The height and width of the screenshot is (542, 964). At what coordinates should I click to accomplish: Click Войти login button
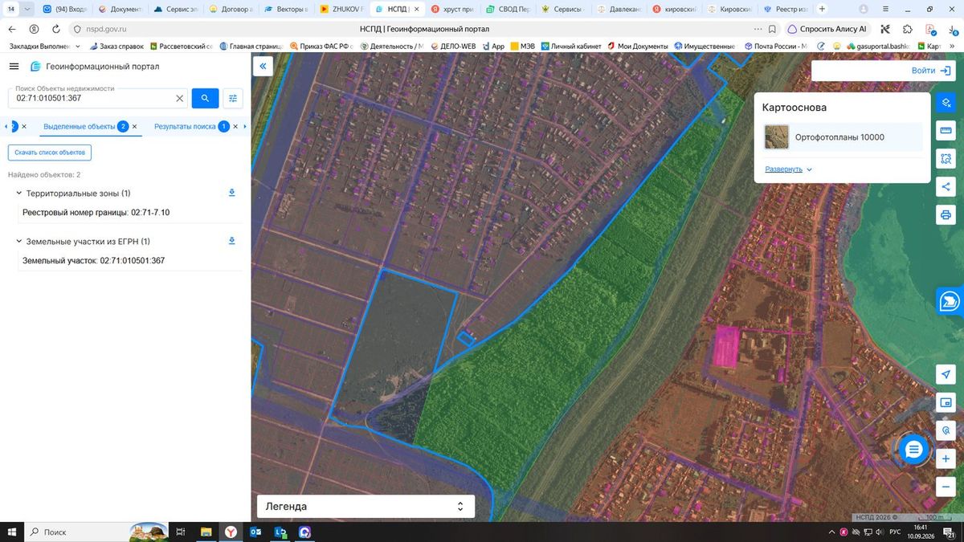click(932, 71)
